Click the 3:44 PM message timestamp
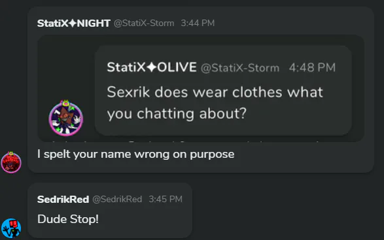384x240 pixels. 198,23
